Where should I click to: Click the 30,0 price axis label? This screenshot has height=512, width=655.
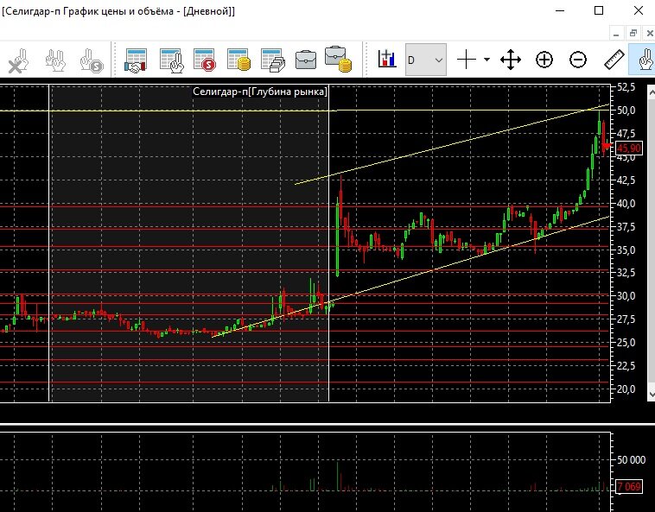click(x=626, y=296)
